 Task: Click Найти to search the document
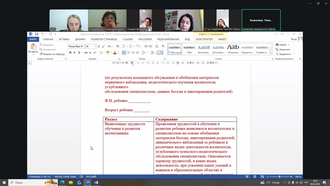(x=283, y=45)
